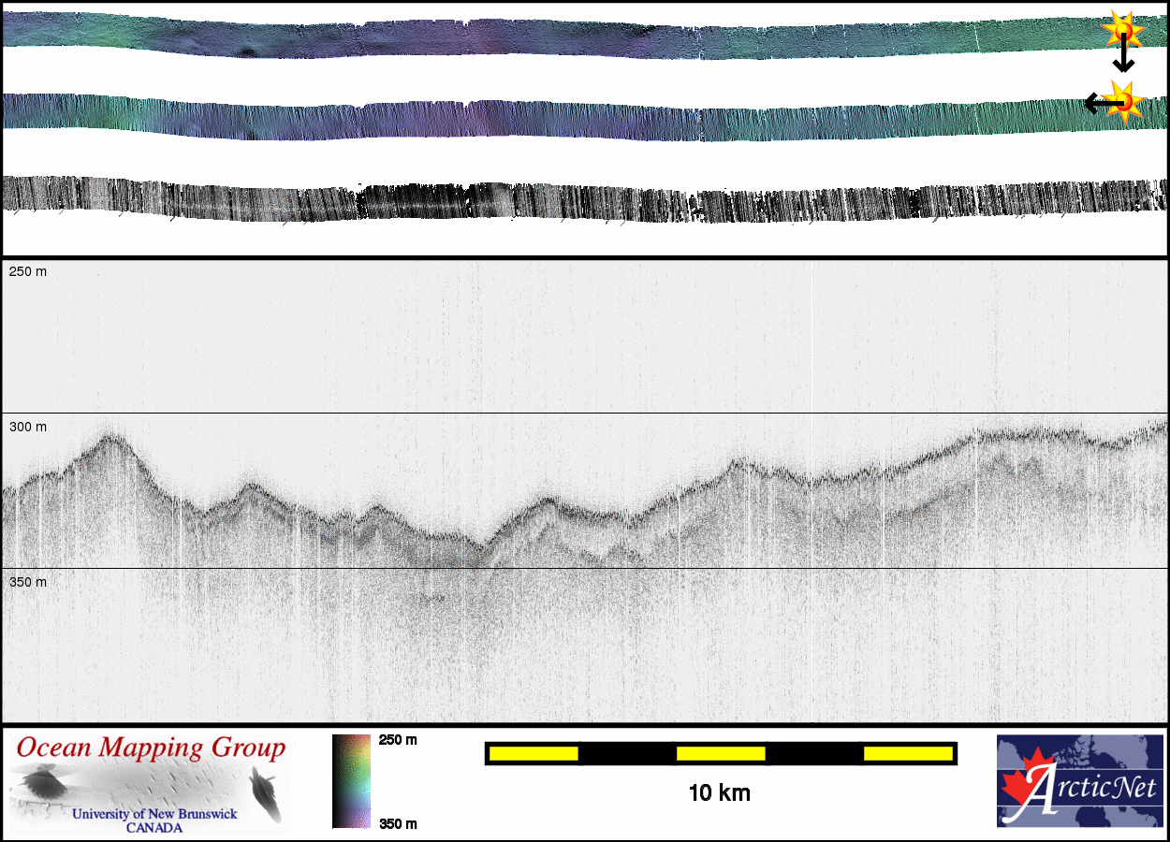This screenshot has height=842, width=1170.
Task: Click the 10 km scale bar label
Action: (x=719, y=793)
